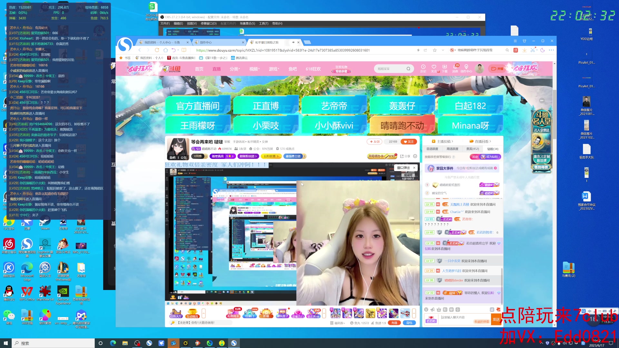Expand the 超级粉丝团 badge
Screen dimensions: 619x348
(248, 156)
